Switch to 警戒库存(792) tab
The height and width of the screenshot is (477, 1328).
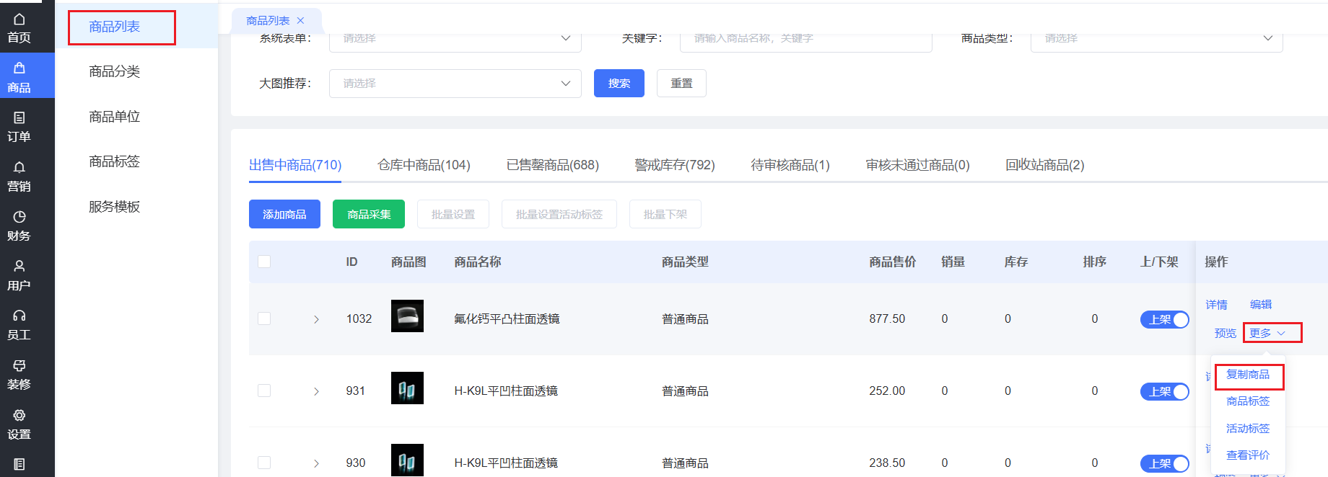pos(675,165)
